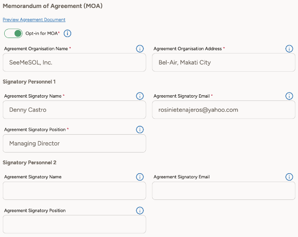Click the SeeMeSOL, Inc. organisation name field
The width and height of the screenshot is (298, 237).
74,62
